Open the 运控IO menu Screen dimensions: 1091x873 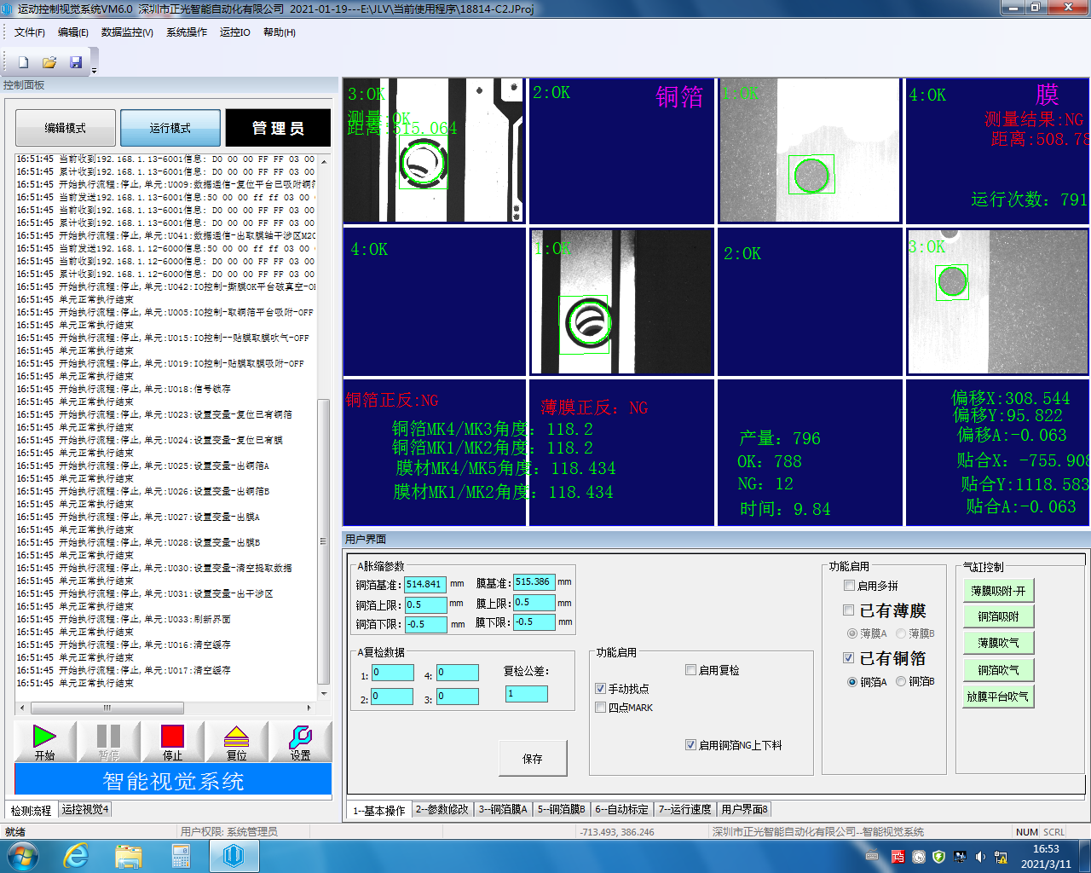[x=235, y=32]
